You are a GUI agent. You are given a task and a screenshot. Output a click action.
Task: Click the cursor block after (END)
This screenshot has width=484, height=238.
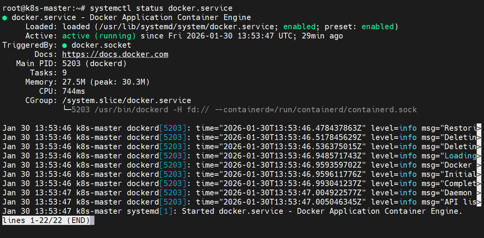92,220
